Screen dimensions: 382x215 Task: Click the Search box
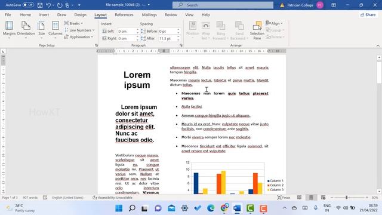(x=223, y=5)
